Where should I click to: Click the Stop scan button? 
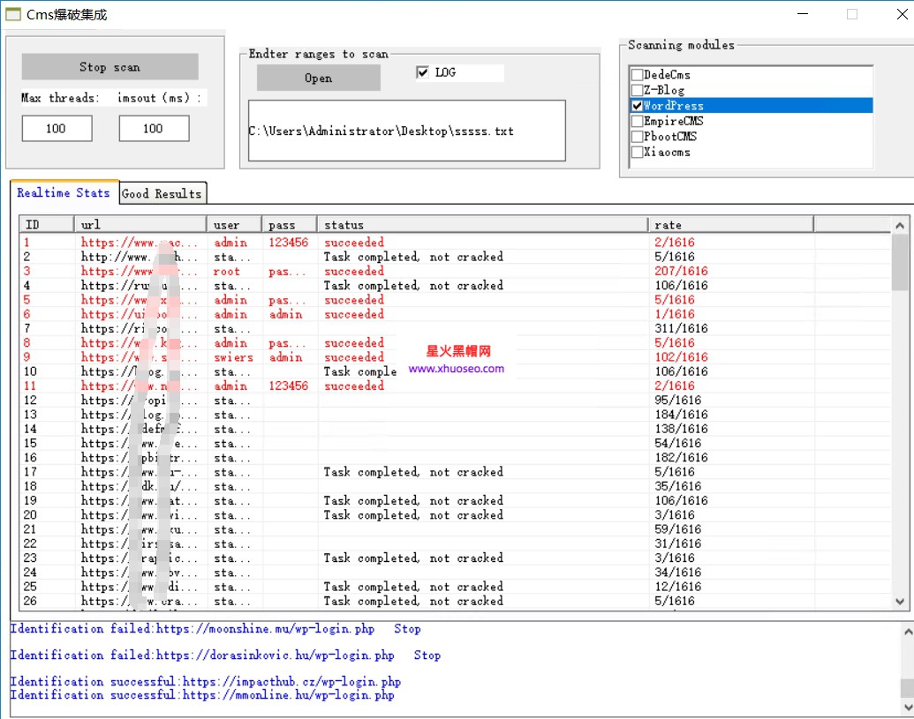[110, 67]
